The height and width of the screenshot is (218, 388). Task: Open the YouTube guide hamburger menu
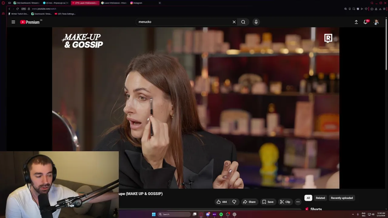point(13,22)
